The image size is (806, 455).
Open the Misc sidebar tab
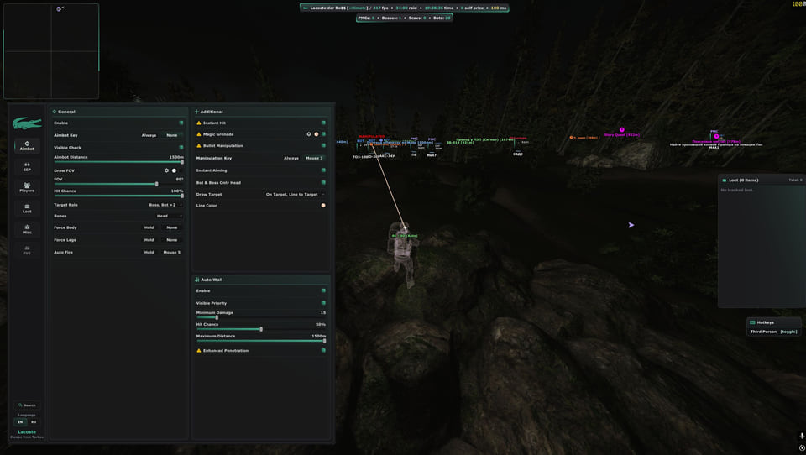click(x=27, y=229)
